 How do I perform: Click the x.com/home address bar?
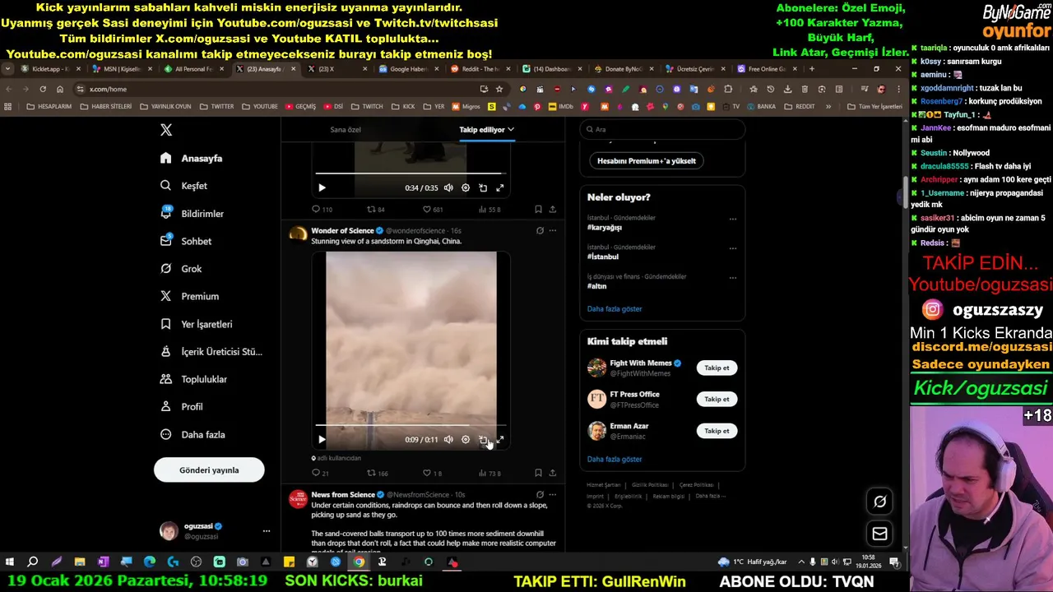click(x=280, y=89)
